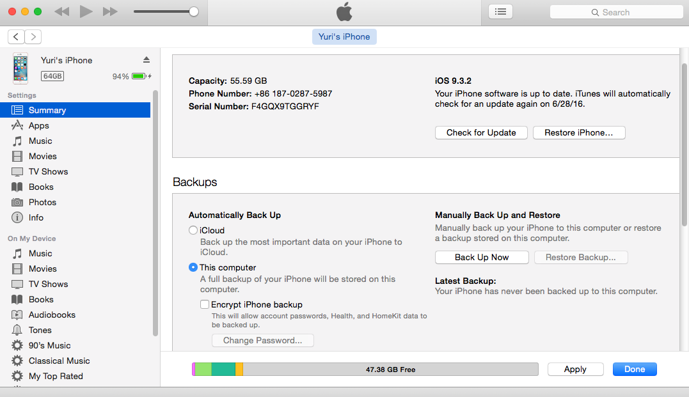Click Change Password... button
Viewport: 689px width, 397px height.
coord(263,340)
